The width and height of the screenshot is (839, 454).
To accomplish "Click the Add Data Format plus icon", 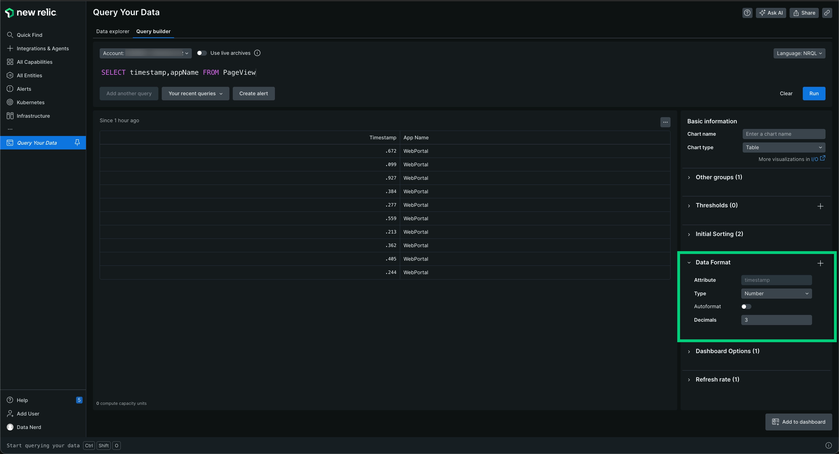I will tap(820, 263).
